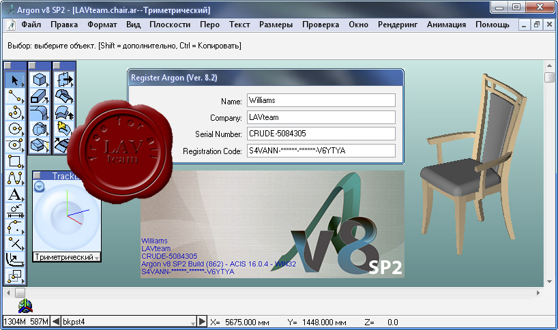The height and width of the screenshot is (330, 558).
Task: Select the rectangle polygon tool
Action: click(15, 161)
